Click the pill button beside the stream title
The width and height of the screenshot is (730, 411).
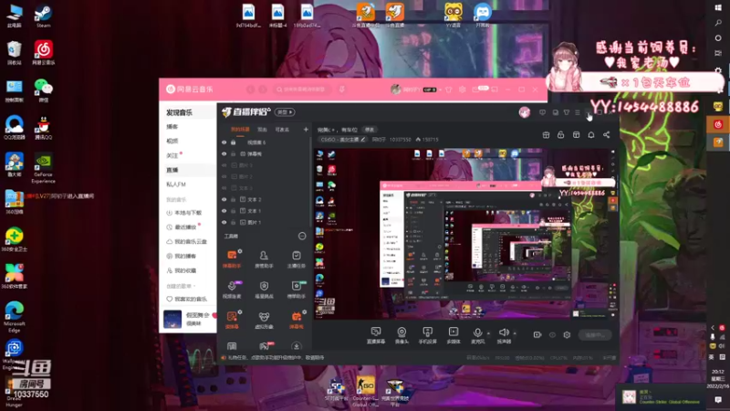[370, 130]
